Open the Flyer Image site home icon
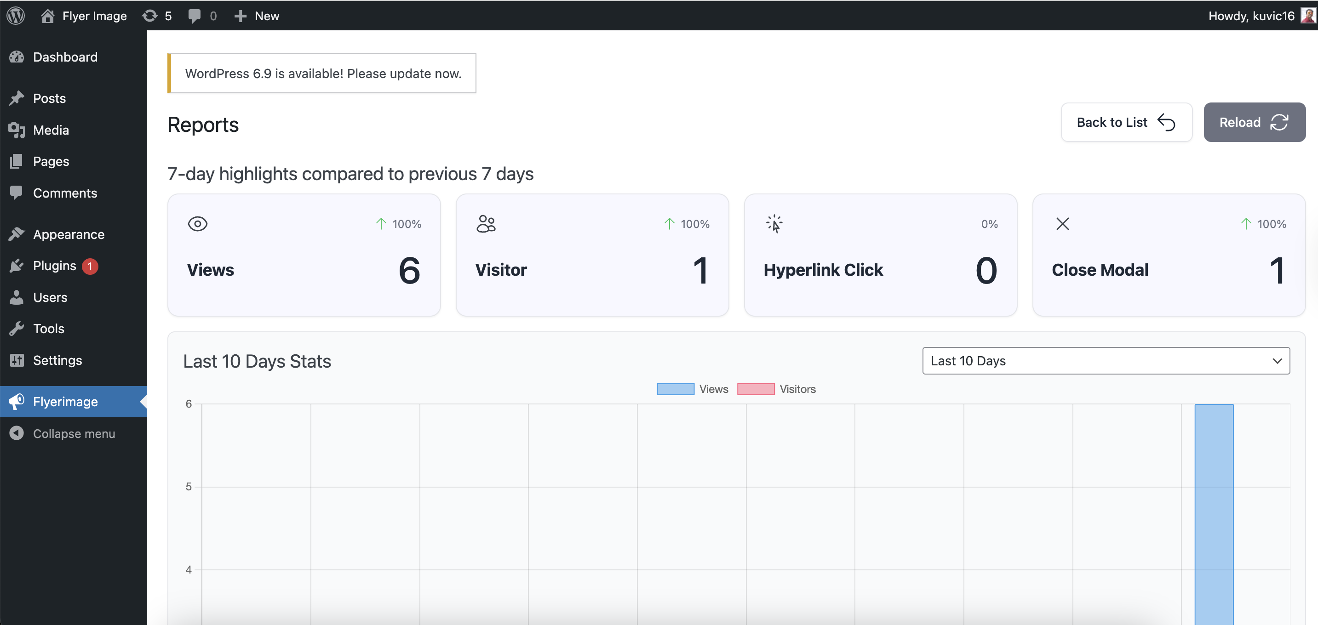This screenshot has height=625, width=1318. coord(47,15)
